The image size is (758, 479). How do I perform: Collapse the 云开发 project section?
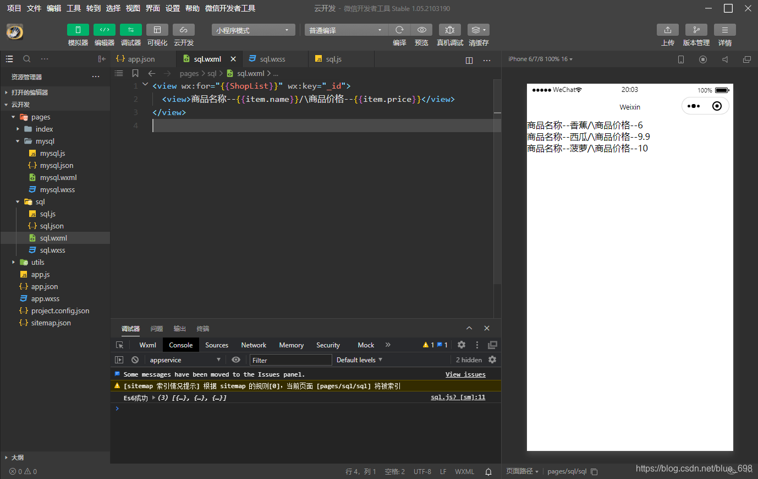click(55, 105)
